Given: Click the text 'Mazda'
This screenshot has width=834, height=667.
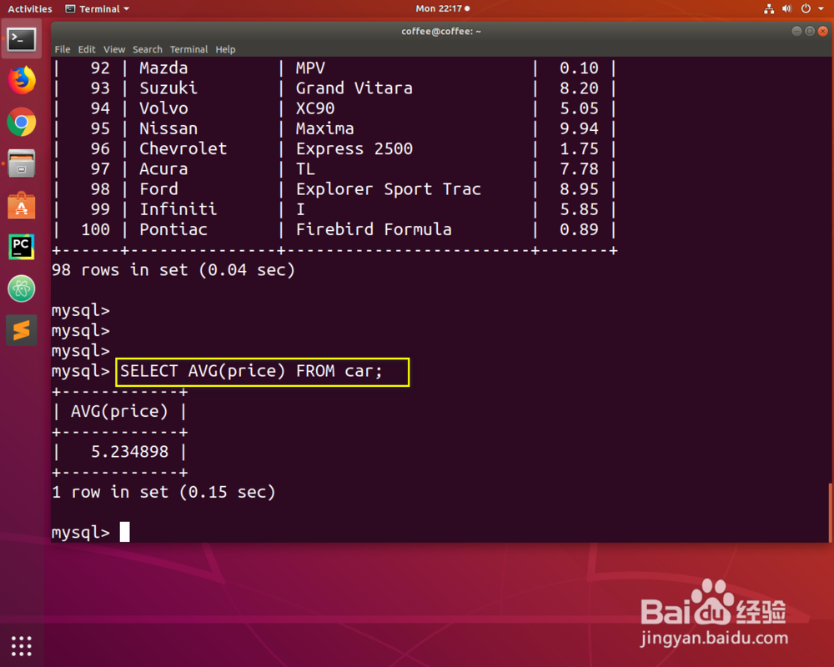Looking at the screenshot, I should 163,68.
